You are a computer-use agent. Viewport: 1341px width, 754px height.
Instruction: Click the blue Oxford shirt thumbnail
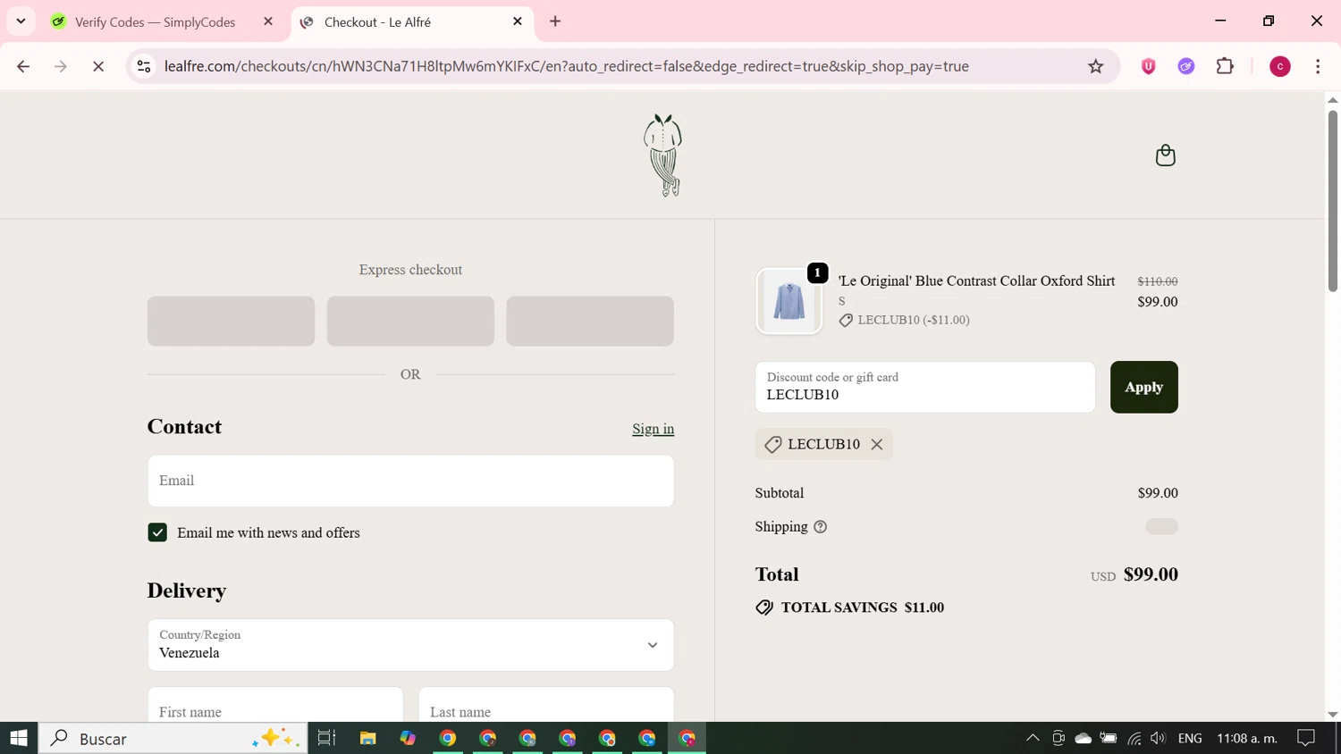789,301
